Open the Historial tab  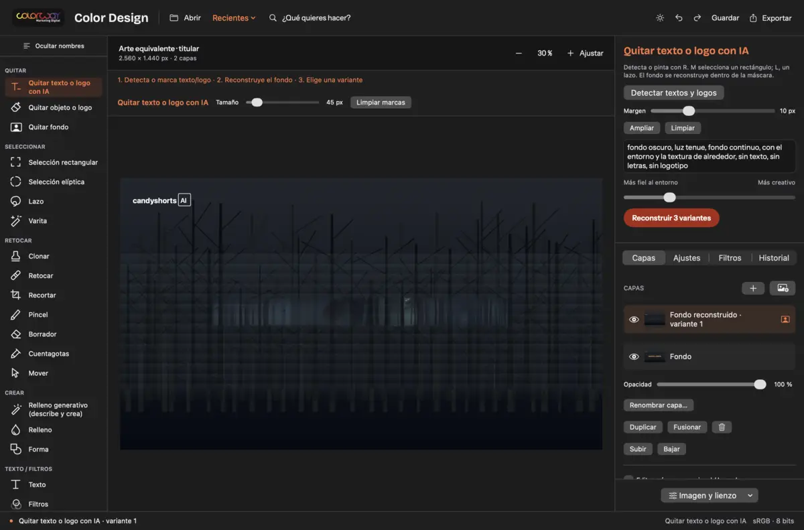tap(774, 257)
